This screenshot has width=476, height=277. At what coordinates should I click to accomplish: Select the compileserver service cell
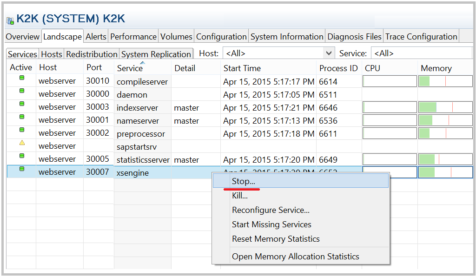[142, 82]
